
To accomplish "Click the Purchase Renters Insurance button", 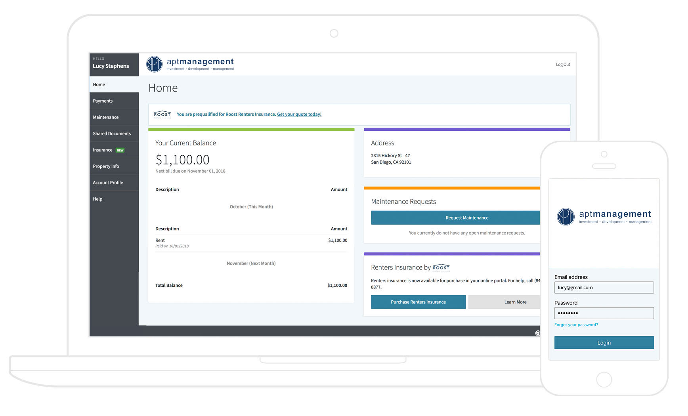I will 418,302.
